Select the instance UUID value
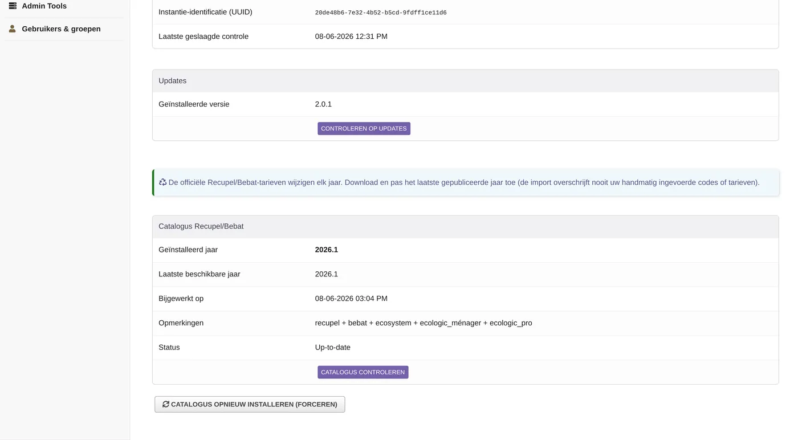Screen dimensions: 798x440 coord(381,13)
